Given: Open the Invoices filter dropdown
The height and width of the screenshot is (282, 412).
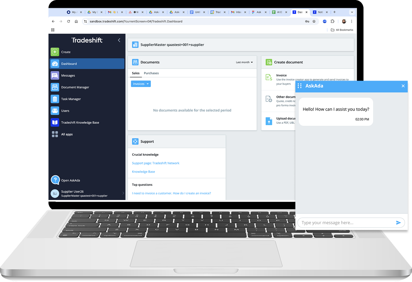Looking at the screenshot, I should [141, 84].
